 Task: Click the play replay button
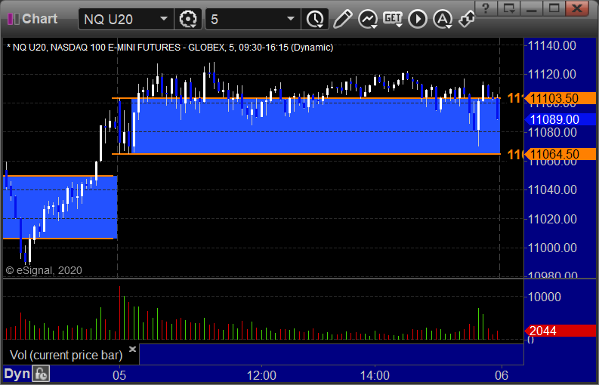pyautogui.click(x=418, y=19)
